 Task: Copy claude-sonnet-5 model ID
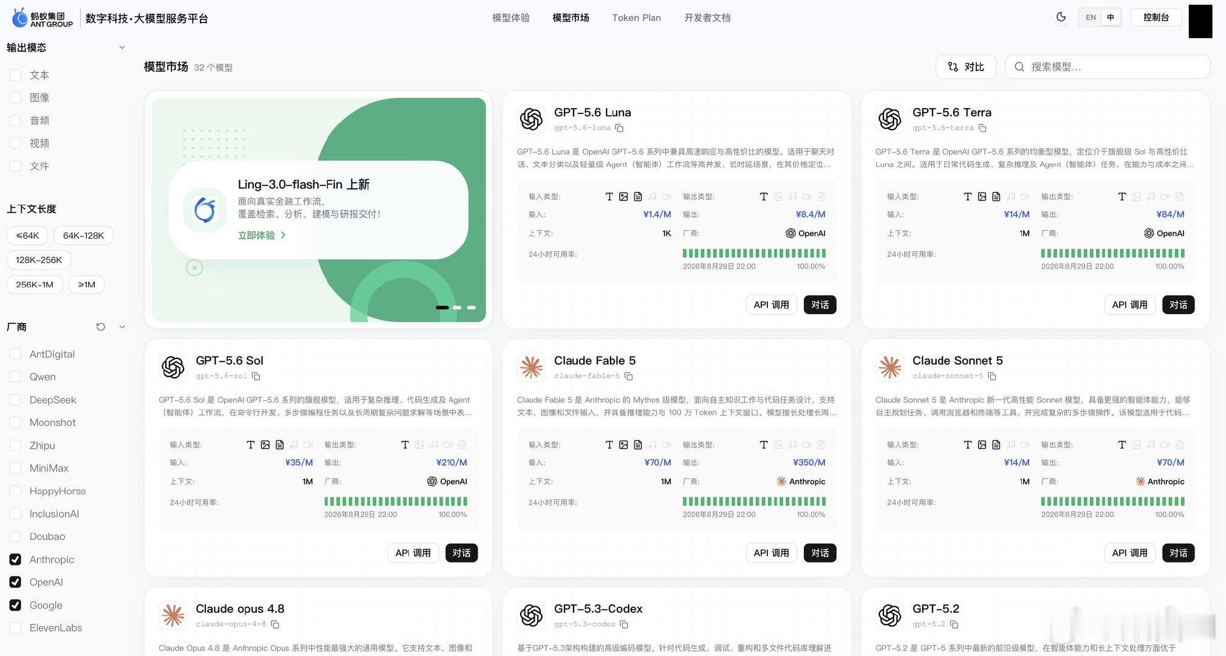[x=992, y=377]
